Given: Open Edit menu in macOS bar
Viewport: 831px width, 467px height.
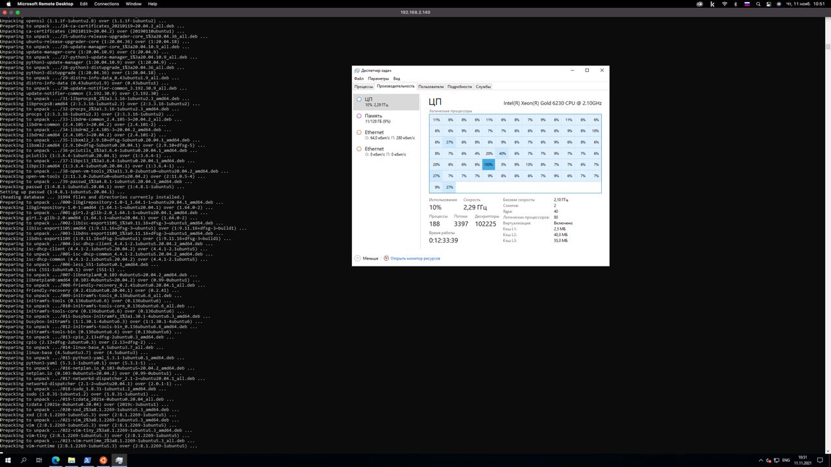Looking at the screenshot, I should 84,4.
